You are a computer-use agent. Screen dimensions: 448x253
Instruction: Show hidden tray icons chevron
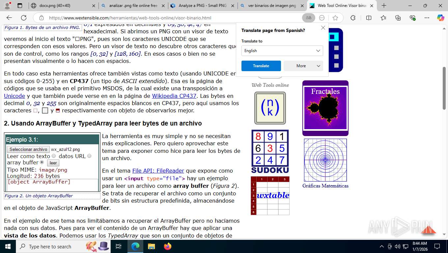click(382, 246)
